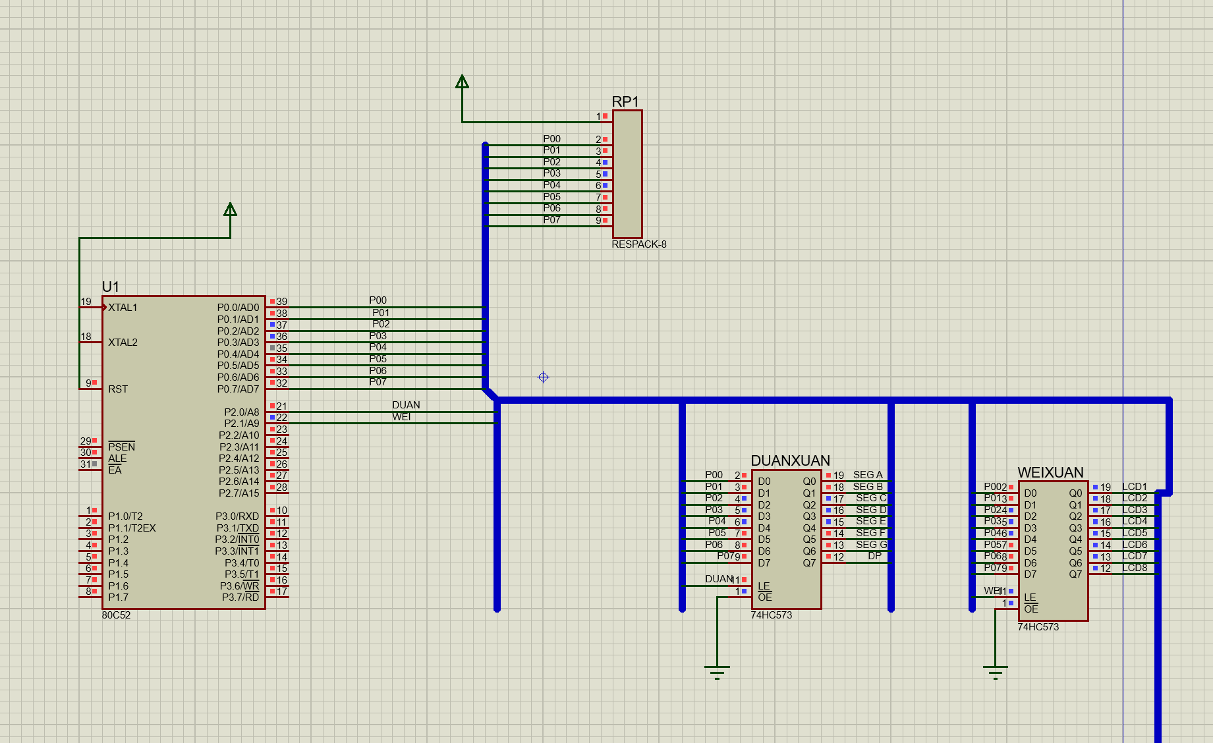
Task: Select the LCD1 net label
Action: [x=1135, y=487]
